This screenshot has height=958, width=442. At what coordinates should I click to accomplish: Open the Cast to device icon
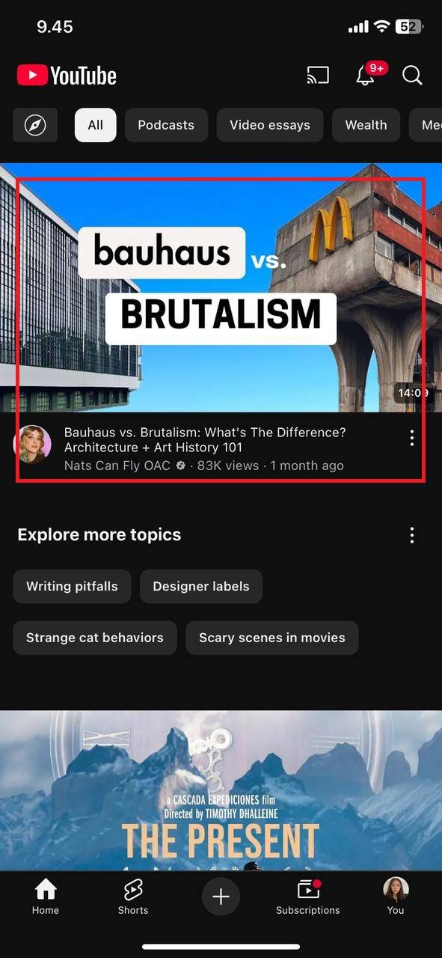tap(318, 76)
